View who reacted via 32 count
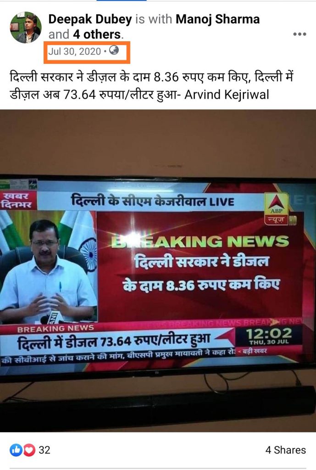Viewport: 316px width, 470px height. (x=44, y=450)
